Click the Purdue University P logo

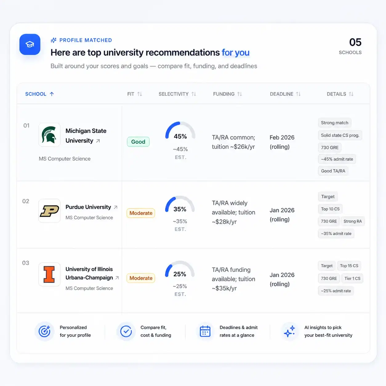click(49, 211)
